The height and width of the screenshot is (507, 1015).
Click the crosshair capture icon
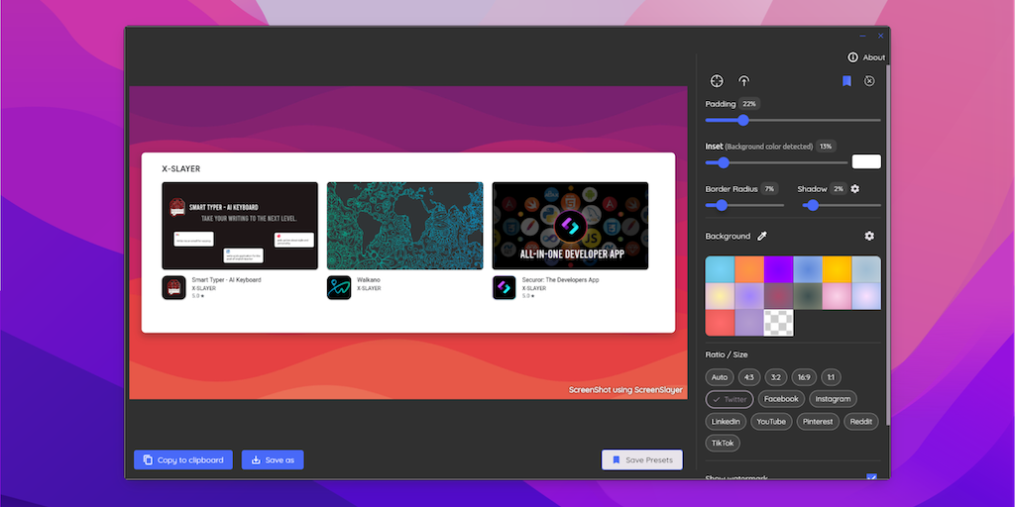tap(716, 81)
